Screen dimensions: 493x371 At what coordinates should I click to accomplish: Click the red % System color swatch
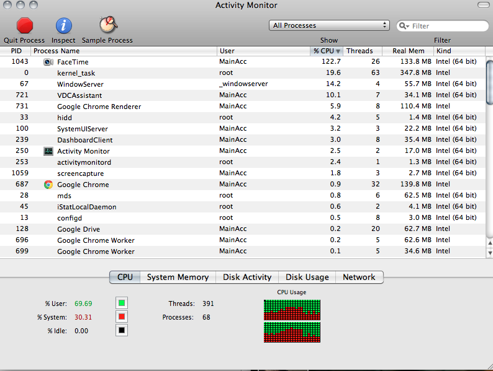[122, 316]
